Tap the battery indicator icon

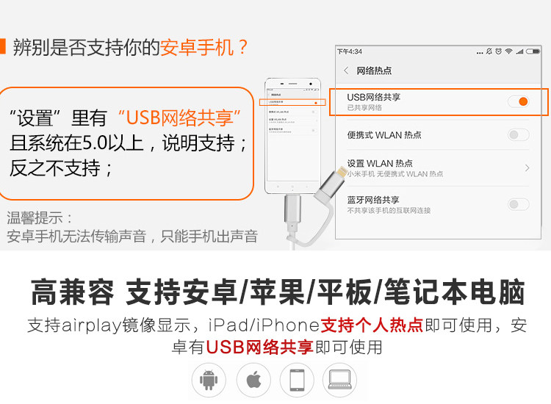533,51
